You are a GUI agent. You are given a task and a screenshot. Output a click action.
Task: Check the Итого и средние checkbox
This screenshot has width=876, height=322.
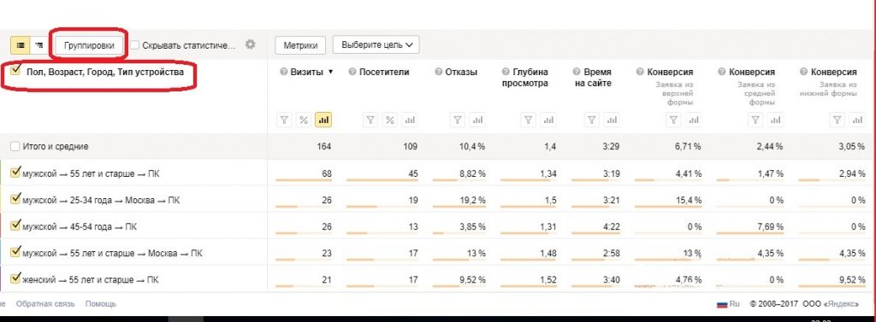[x=15, y=147]
